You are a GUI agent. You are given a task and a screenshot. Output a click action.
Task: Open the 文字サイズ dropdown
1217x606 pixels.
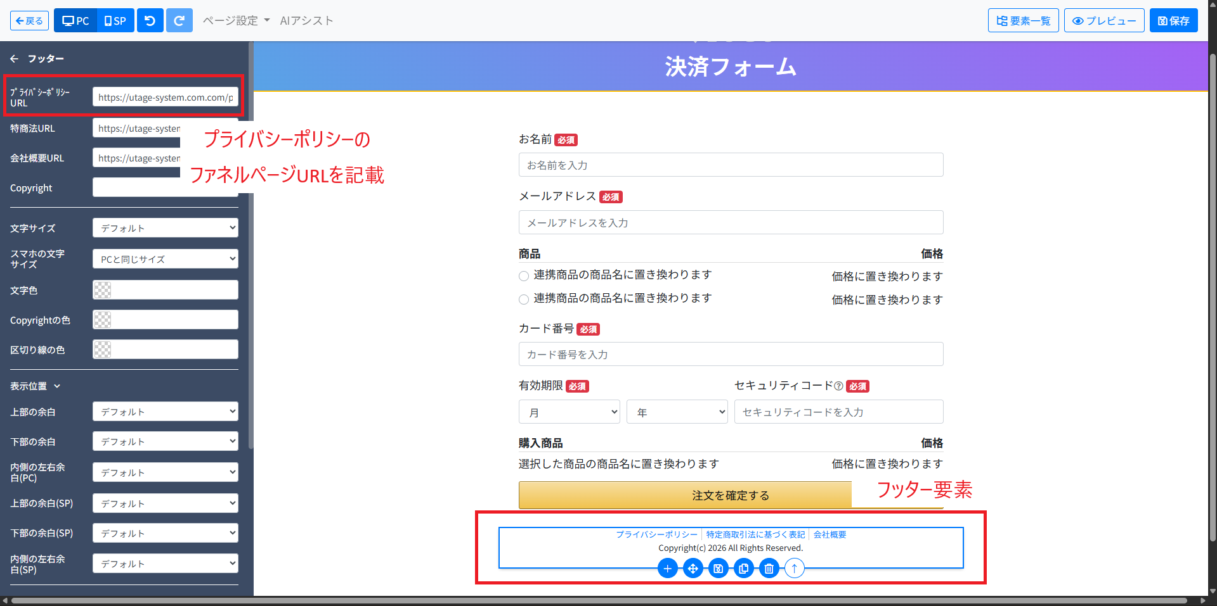(165, 228)
